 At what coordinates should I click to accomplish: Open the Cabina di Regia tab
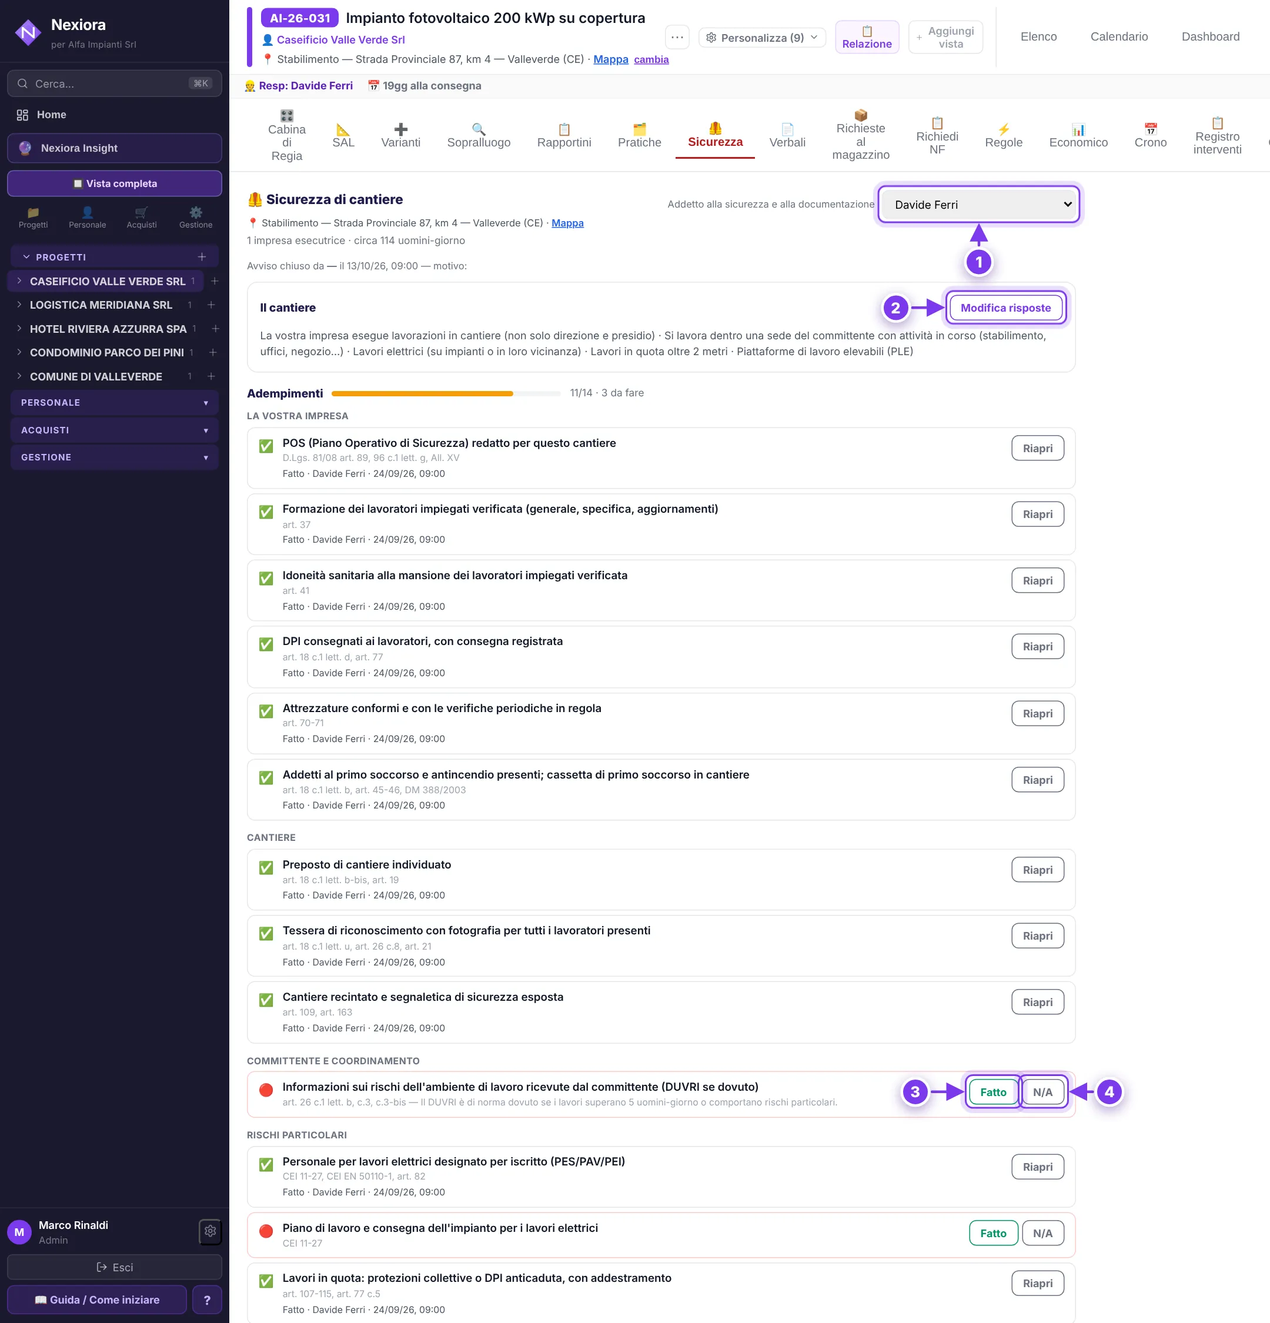[287, 136]
